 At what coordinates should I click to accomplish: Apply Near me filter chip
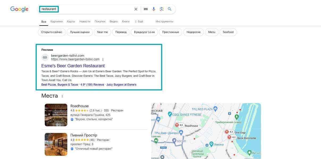click(102, 32)
